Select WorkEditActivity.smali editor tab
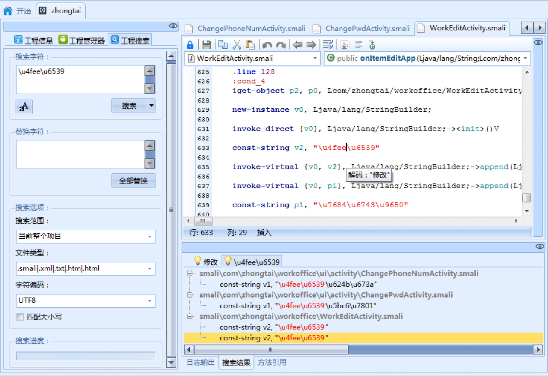 pyautogui.click(x=462, y=28)
